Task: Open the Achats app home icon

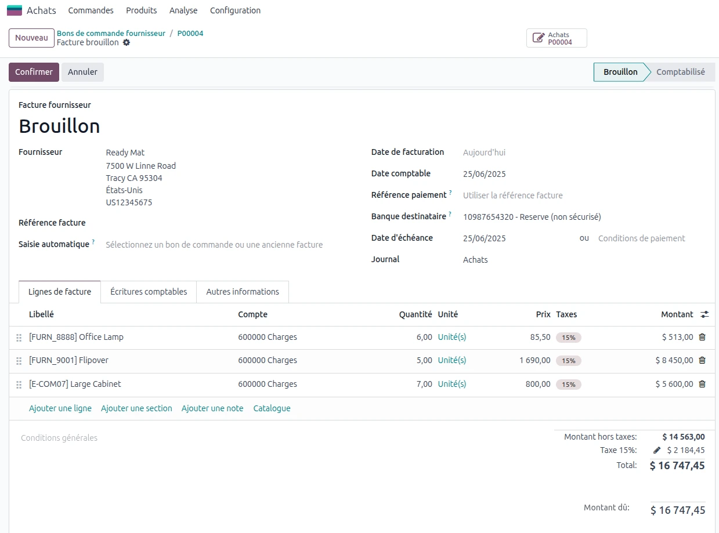Action: pyautogui.click(x=15, y=10)
